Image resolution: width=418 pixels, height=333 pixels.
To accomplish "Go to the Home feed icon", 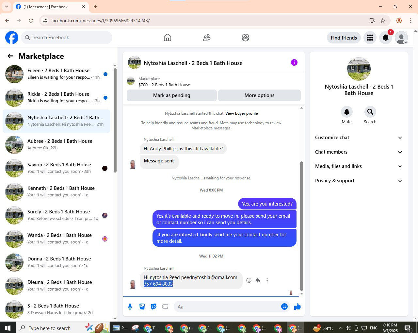I will (168, 38).
